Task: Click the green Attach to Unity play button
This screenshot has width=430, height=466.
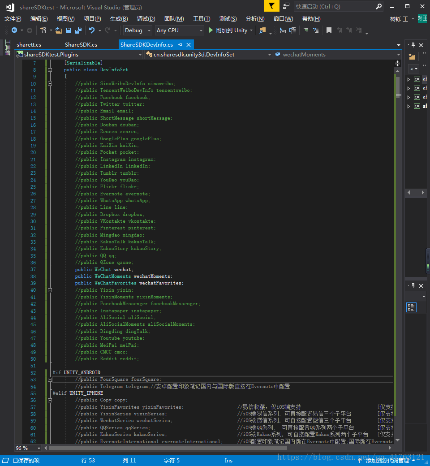Action: pyautogui.click(x=211, y=30)
